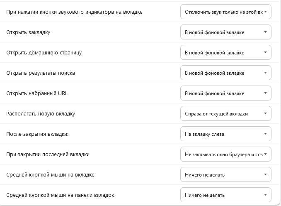This screenshot has height=206, width=281.
Task: Expand the "На вкладку слева" dropdown
Action: tap(226, 134)
